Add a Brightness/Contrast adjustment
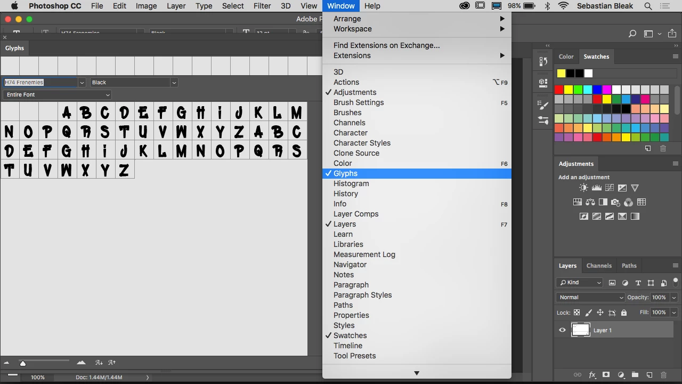 point(583,188)
